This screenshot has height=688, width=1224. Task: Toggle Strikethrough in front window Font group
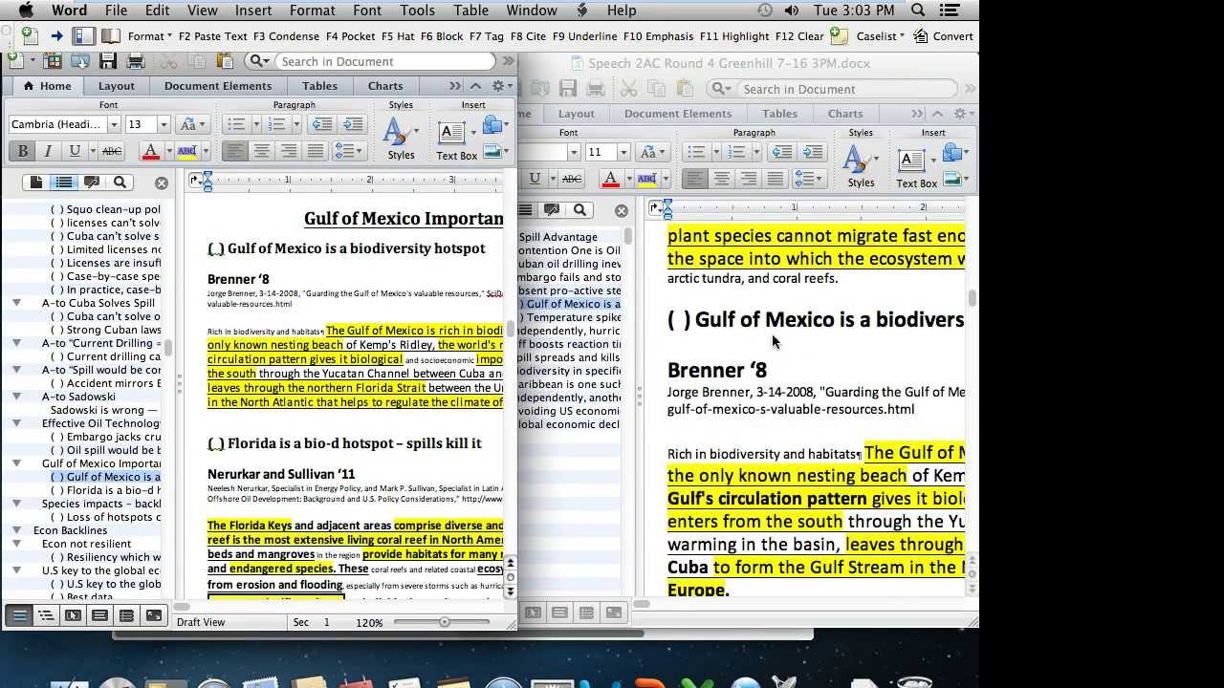112,151
